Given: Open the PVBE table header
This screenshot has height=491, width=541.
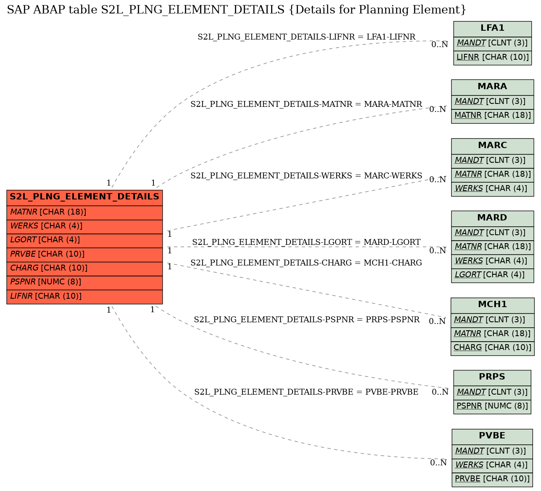Looking at the screenshot, I should (492, 436).
